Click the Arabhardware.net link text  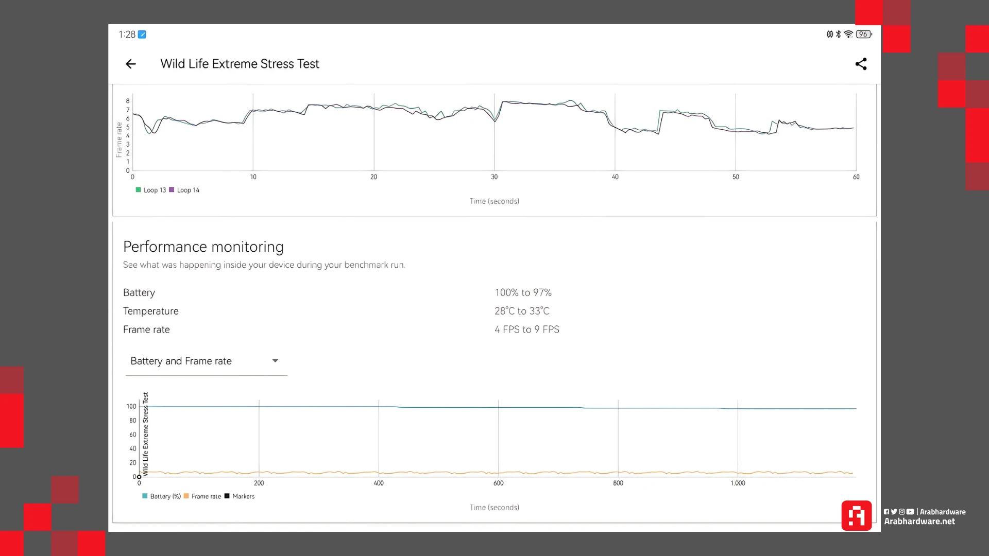[919, 522]
